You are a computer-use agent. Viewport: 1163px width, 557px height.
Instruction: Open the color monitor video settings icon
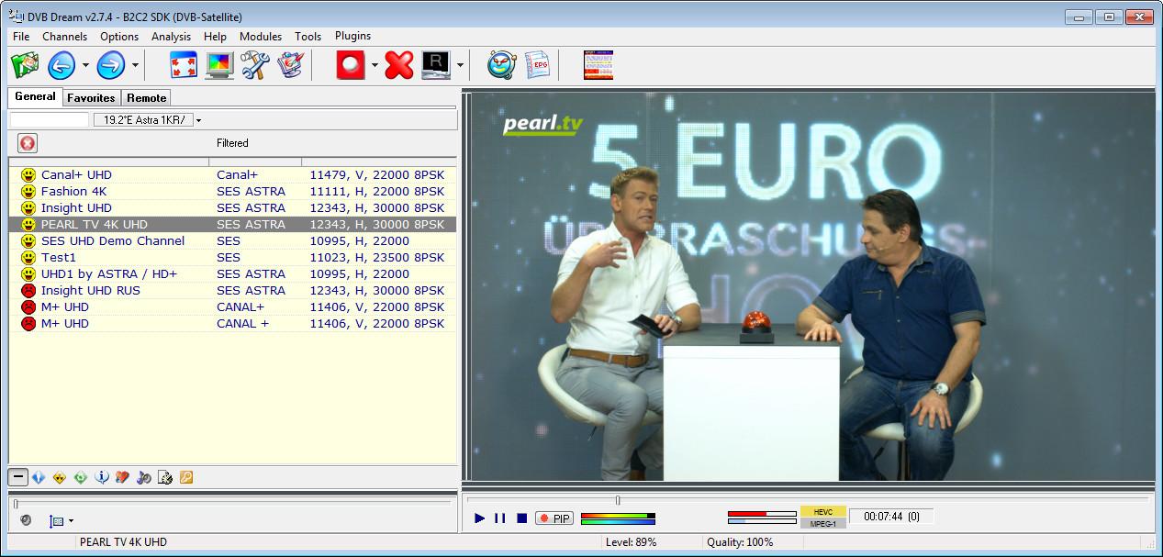click(x=219, y=65)
